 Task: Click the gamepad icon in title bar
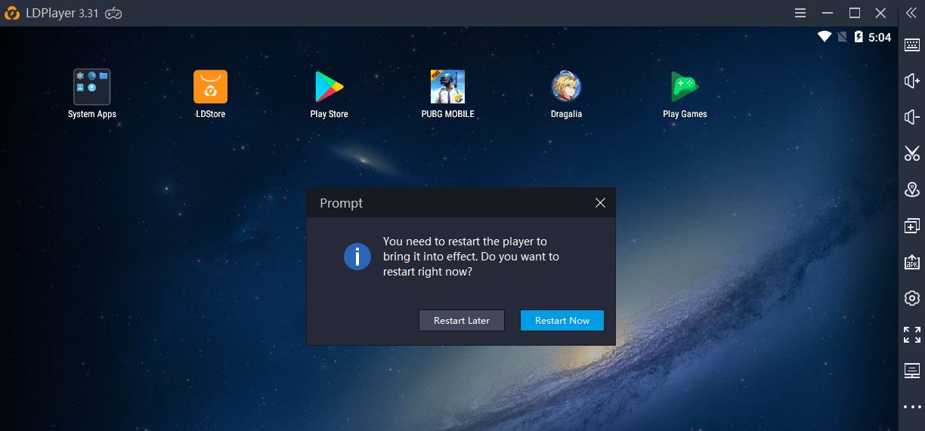[113, 13]
